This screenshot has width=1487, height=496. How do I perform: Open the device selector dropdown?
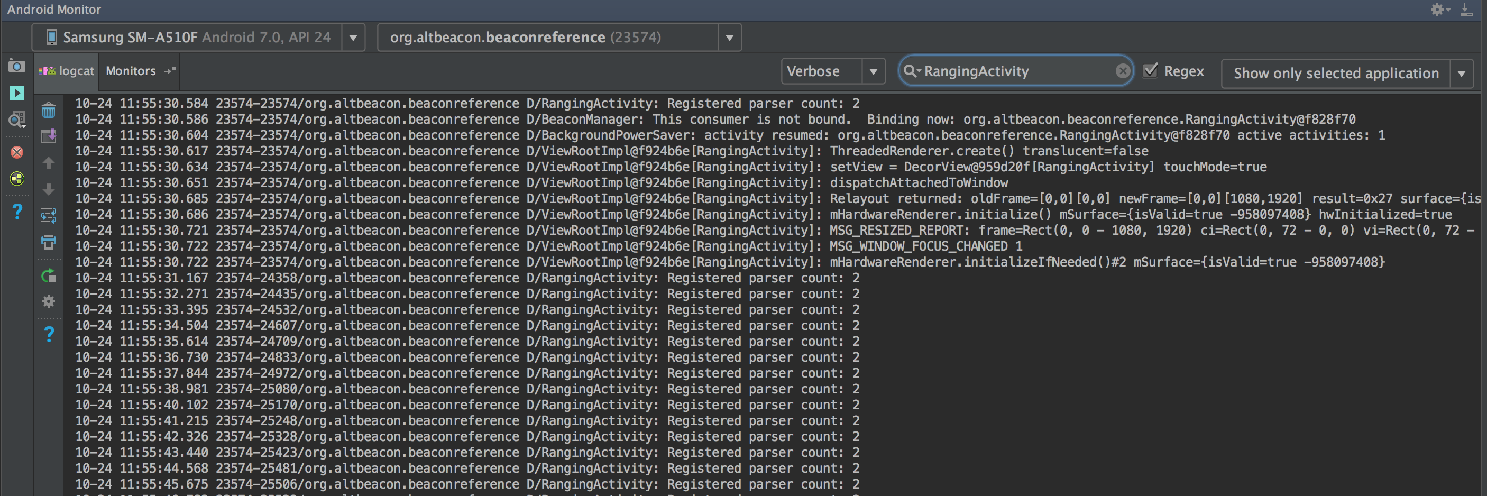pyautogui.click(x=353, y=37)
